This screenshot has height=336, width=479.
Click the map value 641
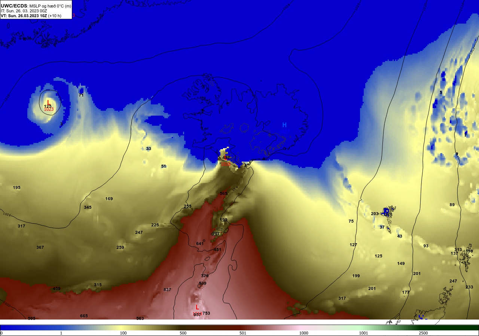coord(200,244)
